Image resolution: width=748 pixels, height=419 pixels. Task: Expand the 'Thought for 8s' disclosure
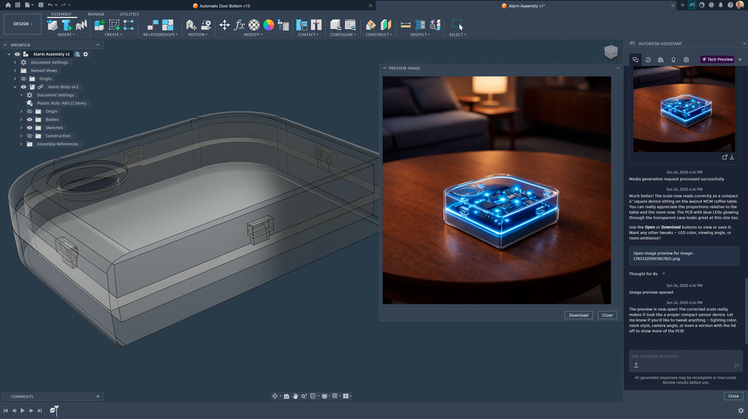coord(664,274)
